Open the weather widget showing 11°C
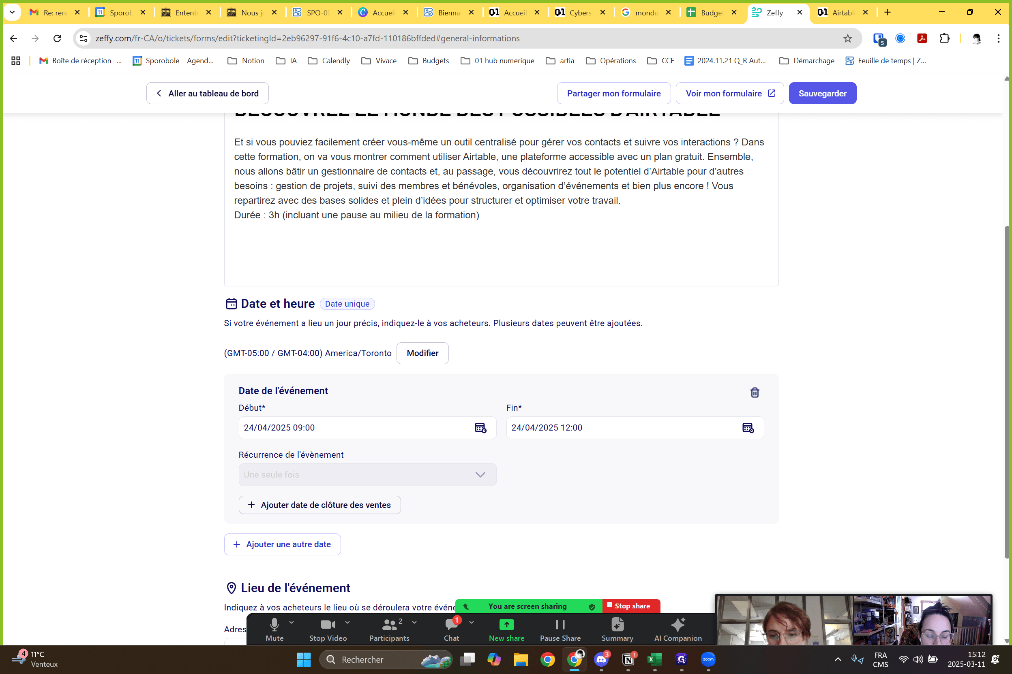 [34, 659]
